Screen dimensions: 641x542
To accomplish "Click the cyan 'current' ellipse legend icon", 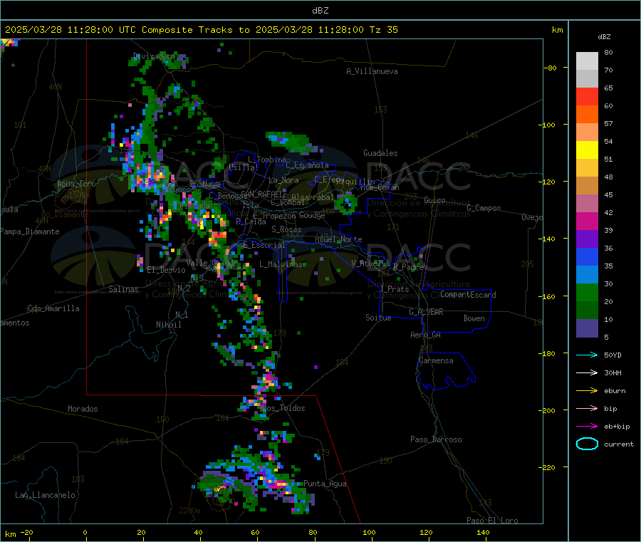I will (587, 444).
